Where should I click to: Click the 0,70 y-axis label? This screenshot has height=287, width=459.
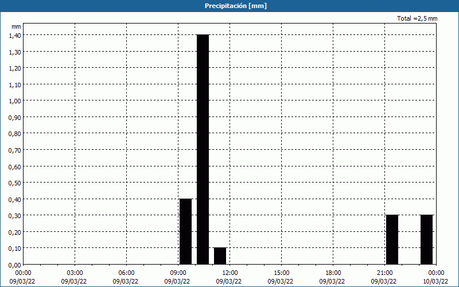[x=15, y=150]
